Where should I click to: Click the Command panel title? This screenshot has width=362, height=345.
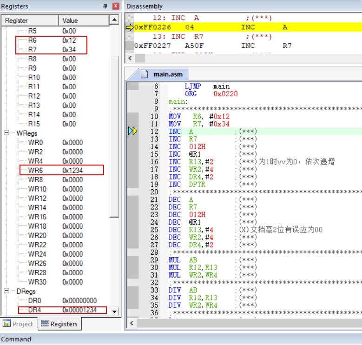click(x=16, y=339)
